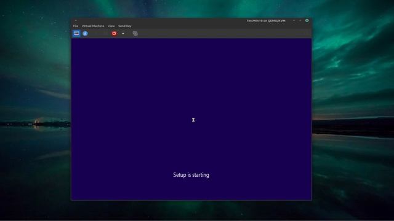Click the 'Setup is starting' text
Screen dimensions: 394x221
point(191,175)
